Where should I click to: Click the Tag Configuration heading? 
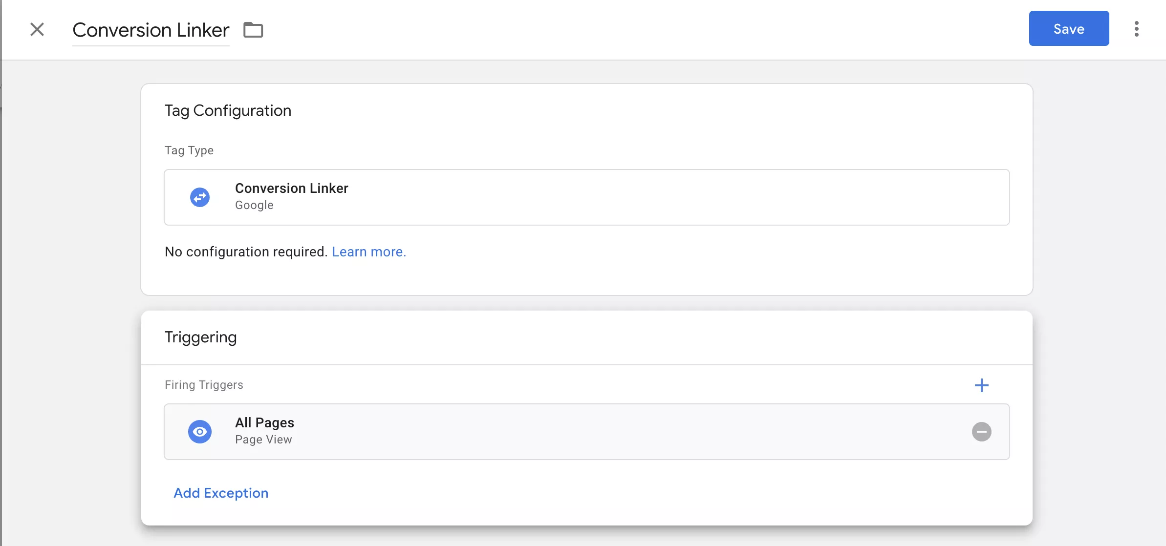click(228, 110)
